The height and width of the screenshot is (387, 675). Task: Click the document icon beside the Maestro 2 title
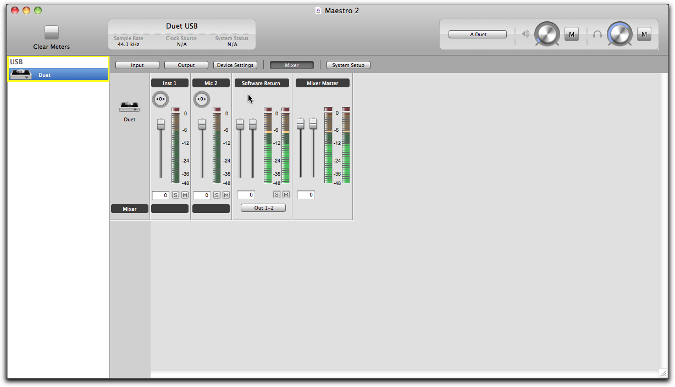pyautogui.click(x=318, y=10)
